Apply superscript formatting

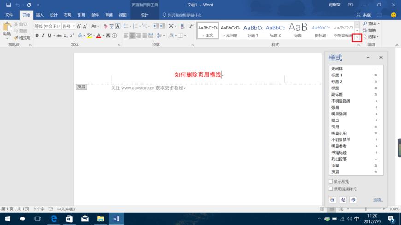click(x=72, y=35)
